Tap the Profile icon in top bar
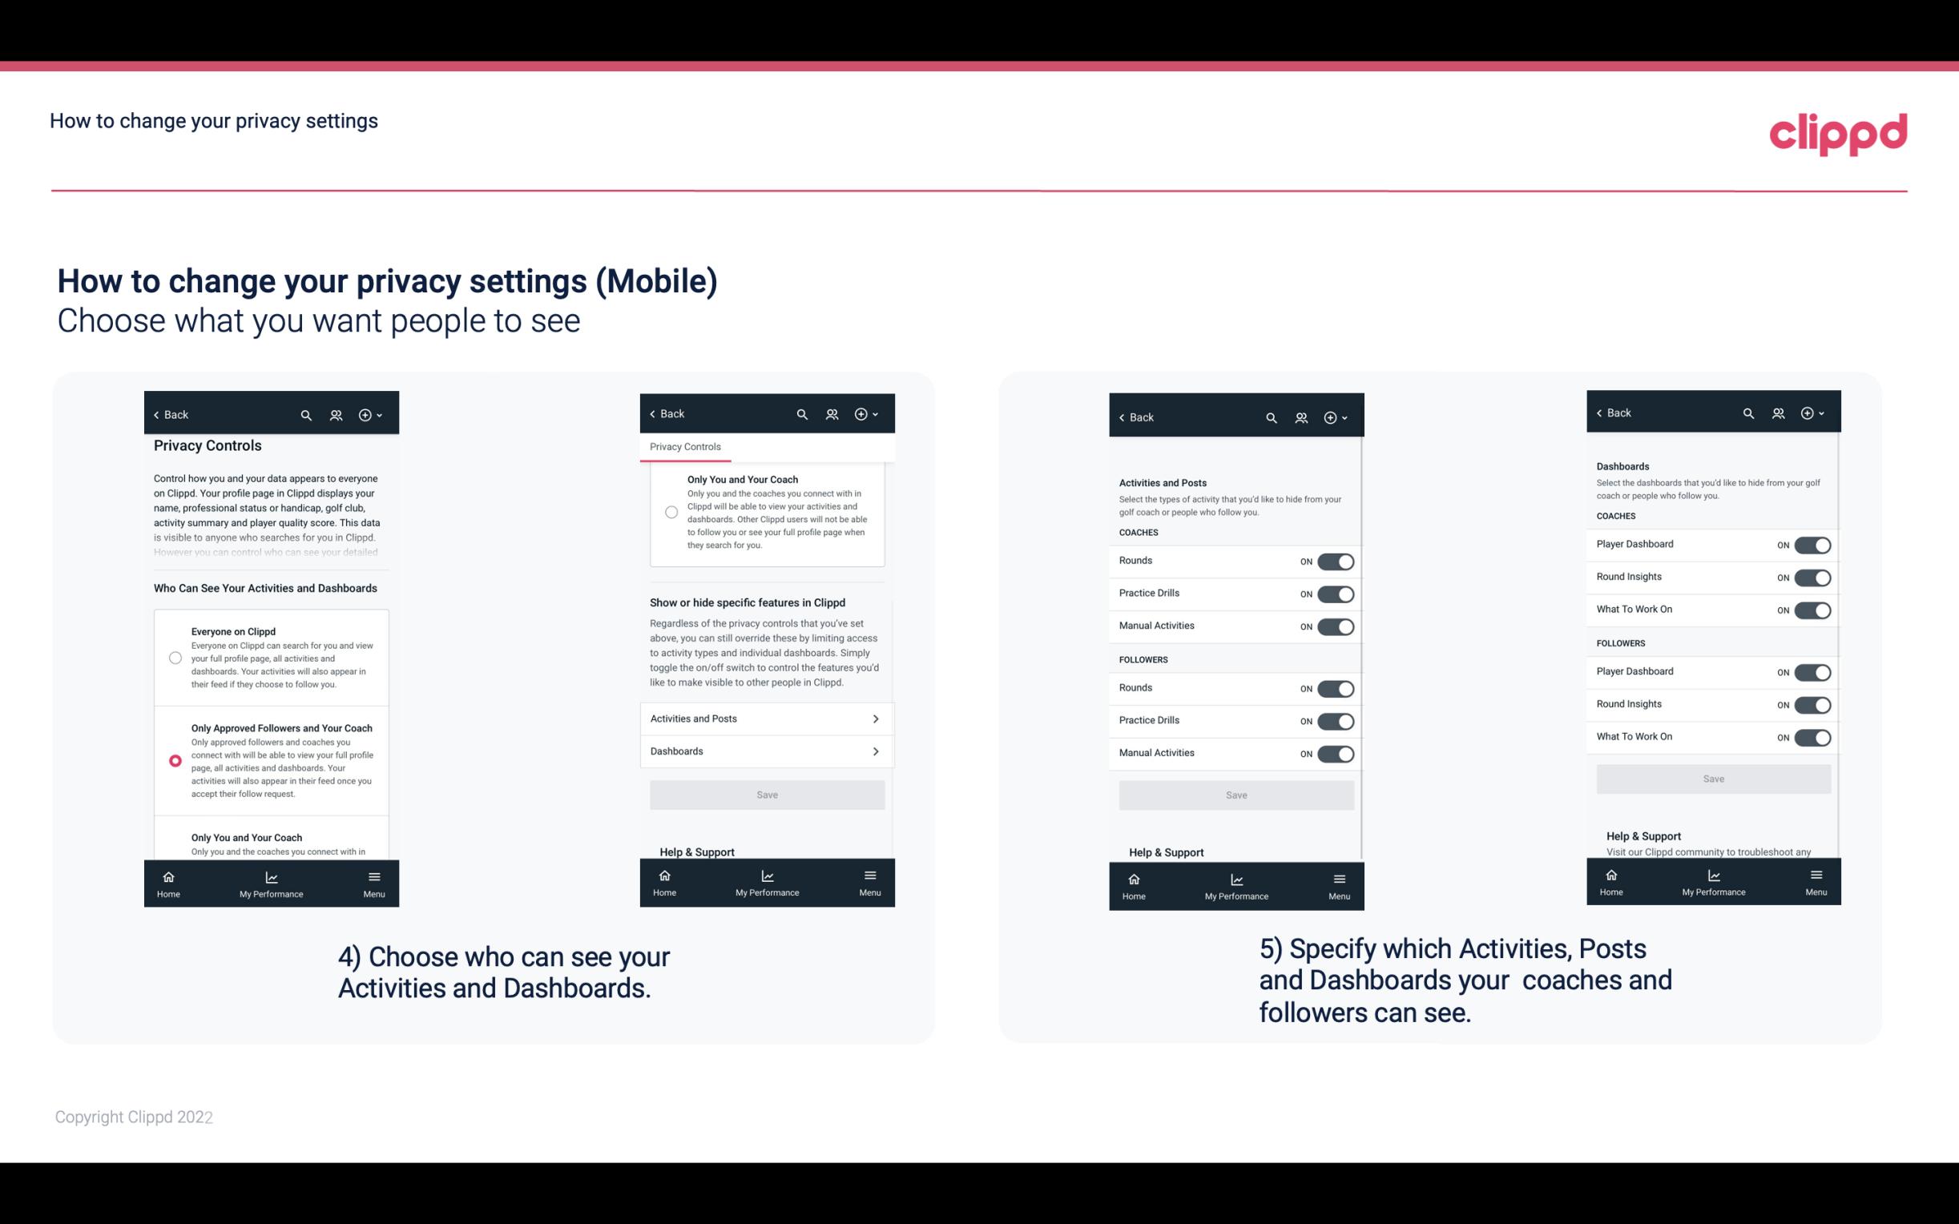This screenshot has width=1959, height=1224. tap(334, 413)
